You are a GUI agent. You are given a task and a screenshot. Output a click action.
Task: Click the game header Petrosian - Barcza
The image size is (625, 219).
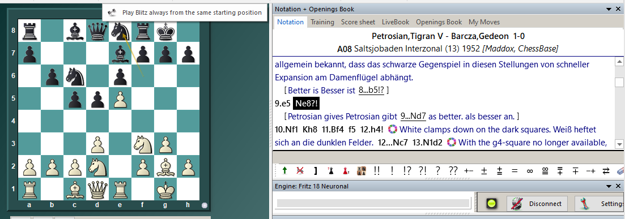[x=448, y=36]
